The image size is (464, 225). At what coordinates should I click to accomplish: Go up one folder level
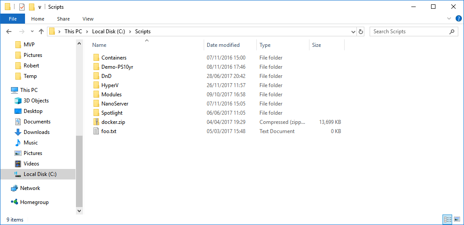(x=41, y=32)
